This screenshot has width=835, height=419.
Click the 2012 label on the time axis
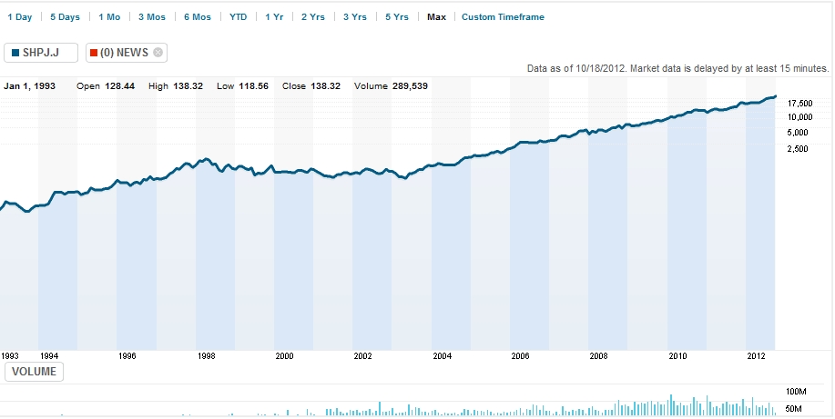[756, 356]
